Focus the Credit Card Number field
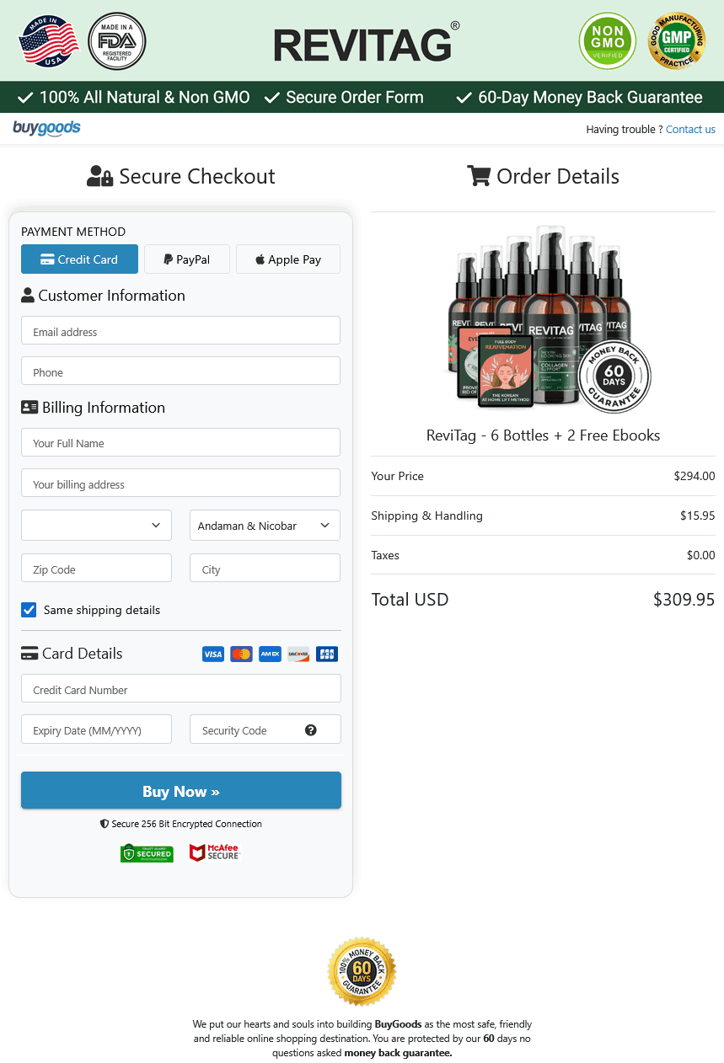The image size is (724, 1063). pos(180,689)
